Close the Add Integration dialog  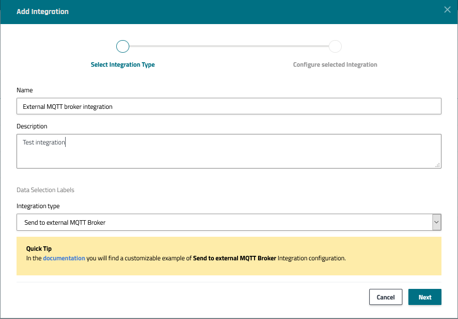click(x=447, y=10)
